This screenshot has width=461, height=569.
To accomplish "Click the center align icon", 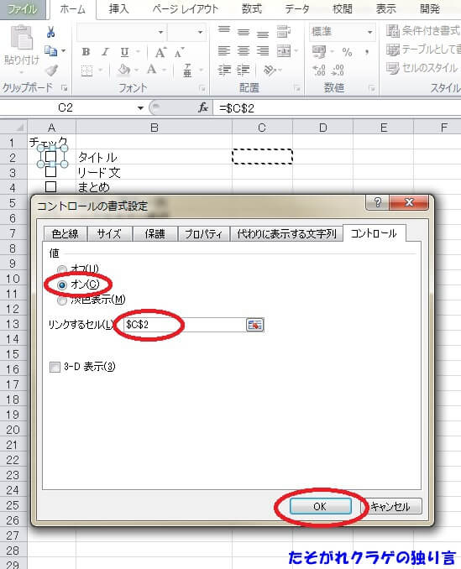I will pyautogui.click(x=244, y=51).
